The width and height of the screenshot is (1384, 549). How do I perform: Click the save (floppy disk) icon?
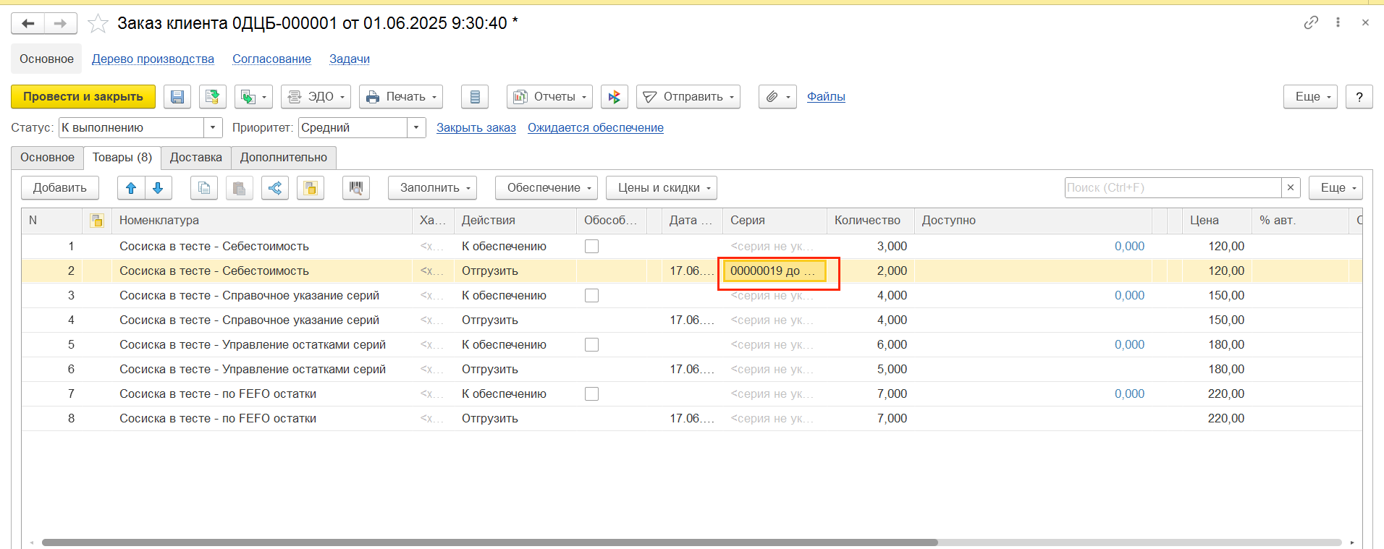click(177, 97)
